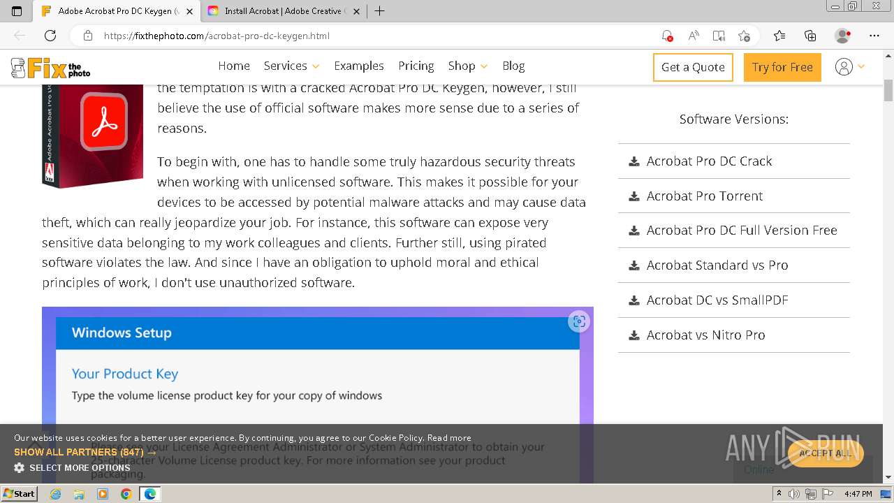Click the Read more cookie policy link
The width and height of the screenshot is (894, 503).
click(x=449, y=438)
